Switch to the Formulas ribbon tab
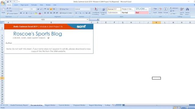 [x=34, y=5]
